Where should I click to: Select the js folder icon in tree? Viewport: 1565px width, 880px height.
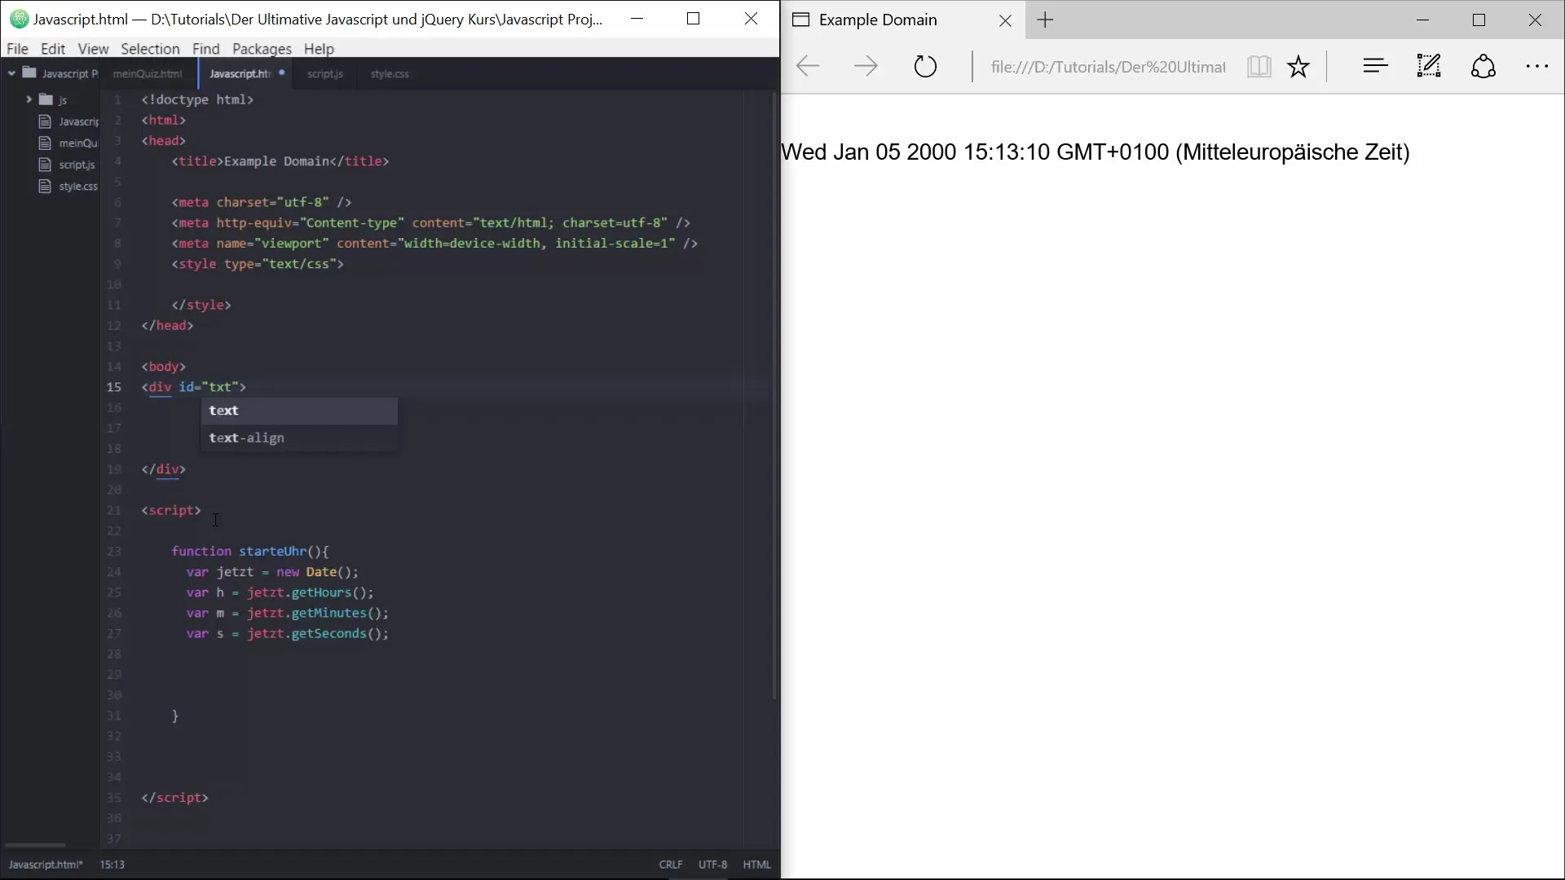46,99
